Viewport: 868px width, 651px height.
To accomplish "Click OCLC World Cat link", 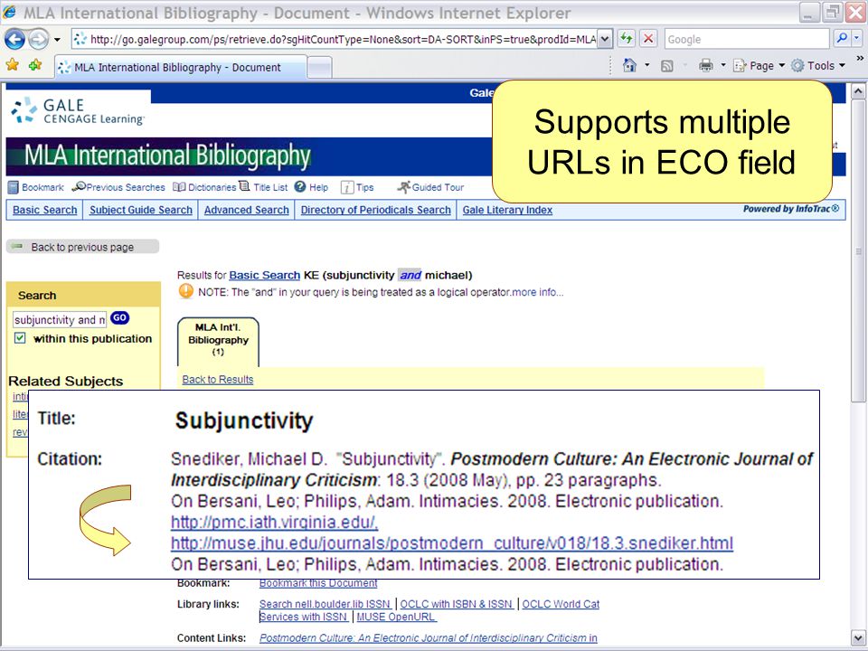I will [x=561, y=604].
